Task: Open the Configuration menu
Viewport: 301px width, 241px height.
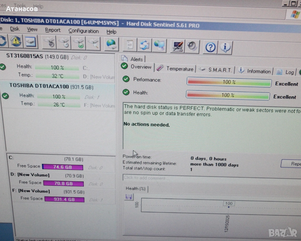Action: click(x=83, y=31)
